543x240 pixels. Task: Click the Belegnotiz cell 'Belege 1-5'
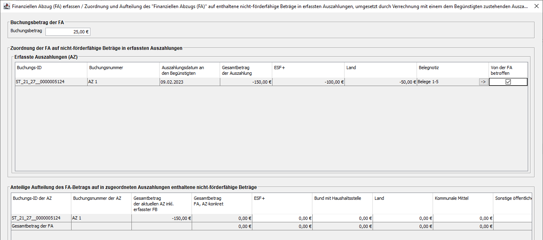pyautogui.click(x=447, y=82)
